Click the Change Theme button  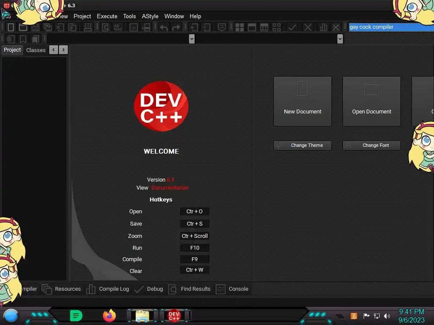(x=303, y=146)
